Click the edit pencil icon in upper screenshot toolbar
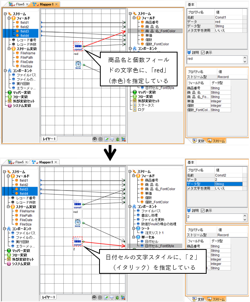250x302 pixels. point(106,139)
